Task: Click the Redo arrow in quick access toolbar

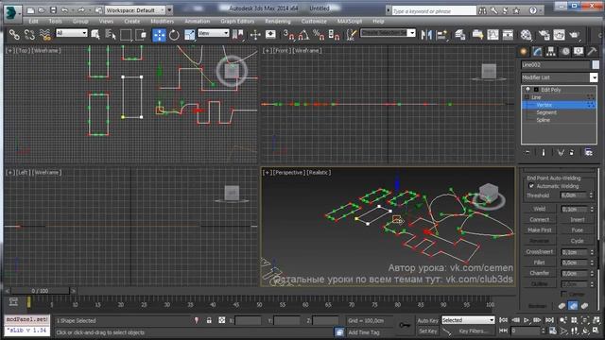Action: click(x=81, y=10)
